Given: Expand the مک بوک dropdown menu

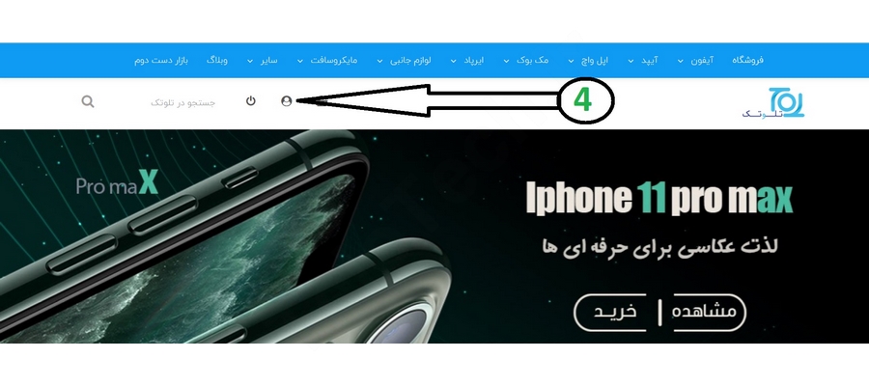Looking at the screenshot, I should (x=525, y=60).
